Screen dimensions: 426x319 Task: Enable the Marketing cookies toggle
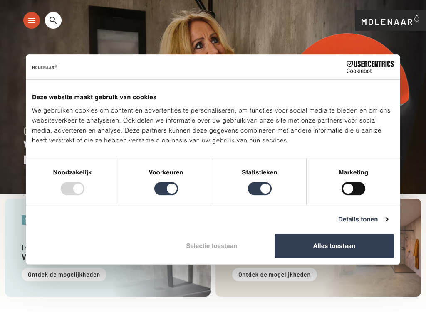coord(353,189)
